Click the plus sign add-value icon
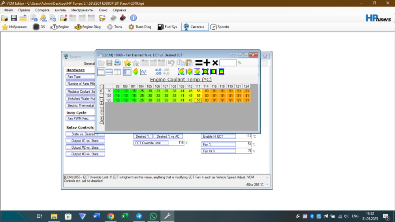This screenshot has height=222, width=395. click(207, 63)
